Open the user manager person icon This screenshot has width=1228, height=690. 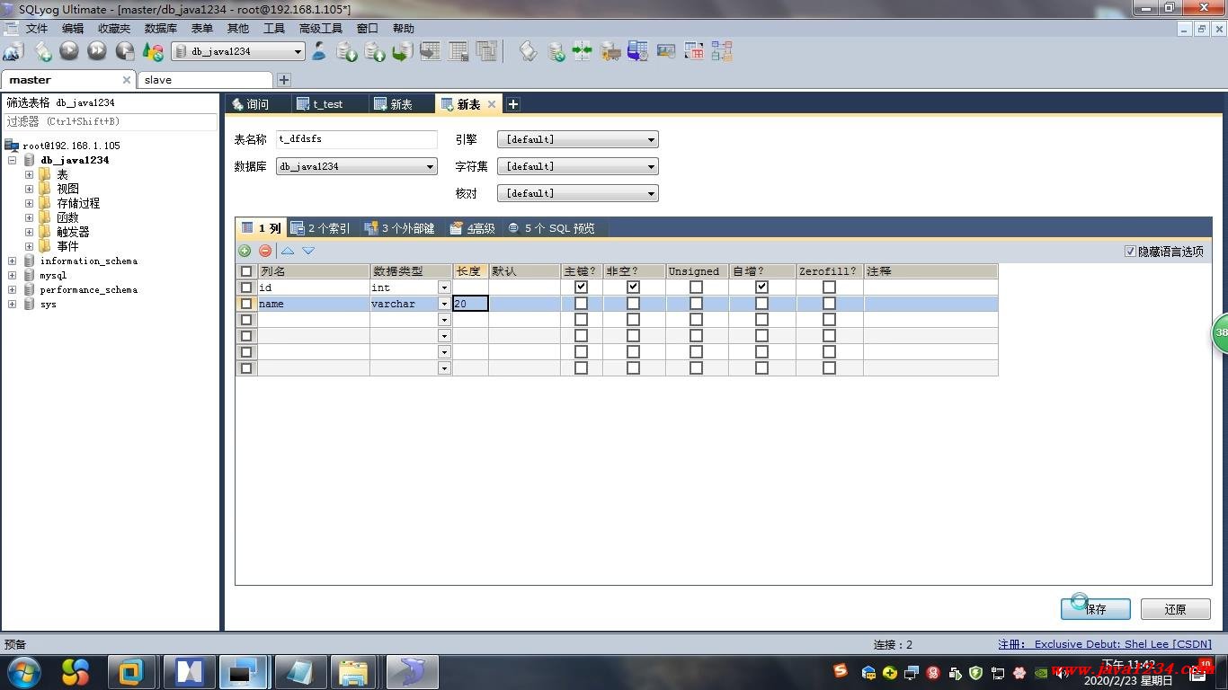(319, 51)
